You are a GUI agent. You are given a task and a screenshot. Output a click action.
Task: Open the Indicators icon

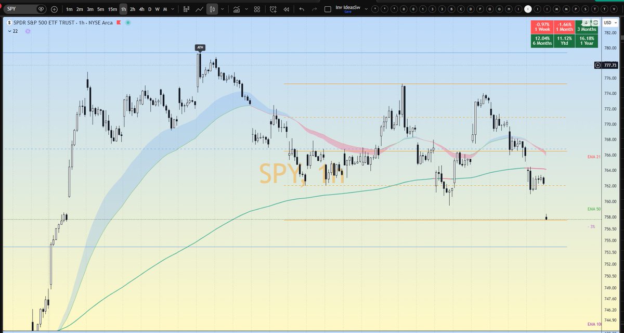[x=237, y=9]
